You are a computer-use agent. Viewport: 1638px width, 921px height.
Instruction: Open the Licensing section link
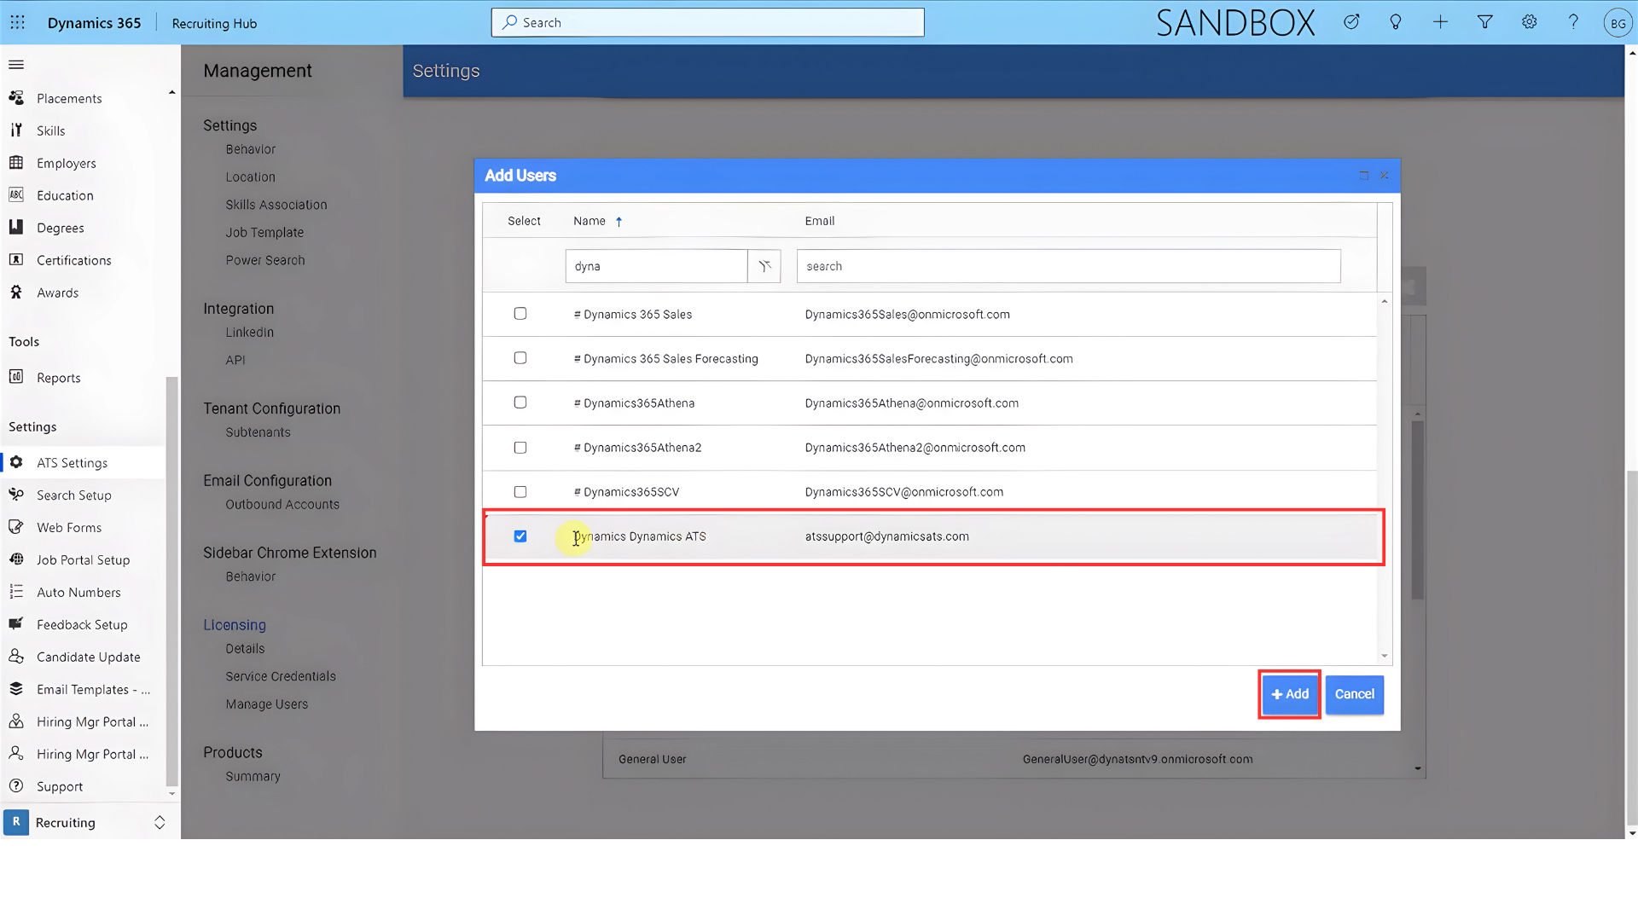[235, 625]
